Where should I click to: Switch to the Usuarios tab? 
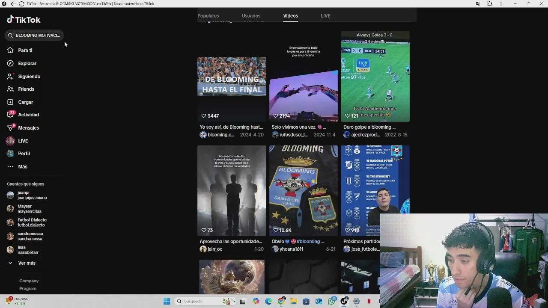pos(251,16)
